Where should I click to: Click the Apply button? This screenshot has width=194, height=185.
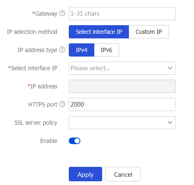[x=85, y=174]
